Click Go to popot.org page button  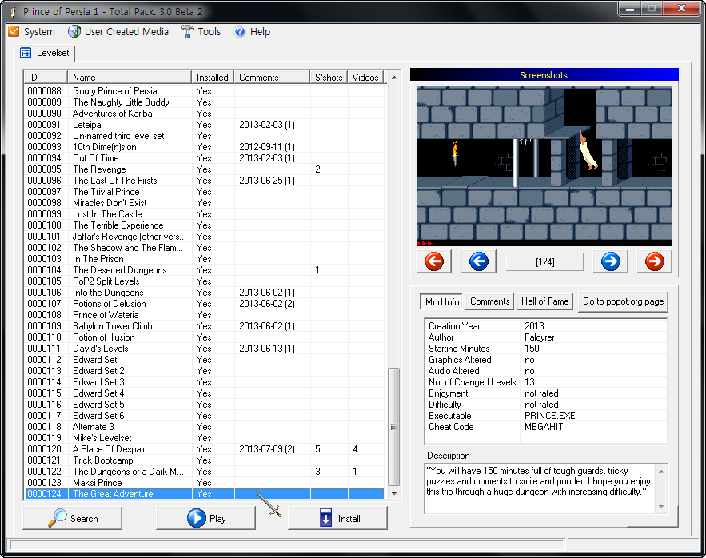(x=623, y=301)
